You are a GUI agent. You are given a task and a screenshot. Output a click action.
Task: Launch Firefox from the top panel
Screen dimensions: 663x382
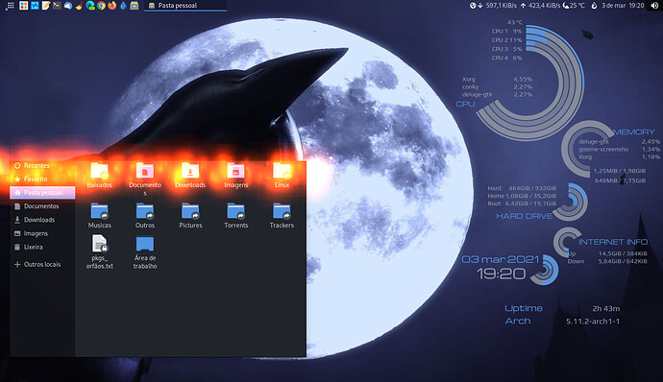[x=112, y=6]
